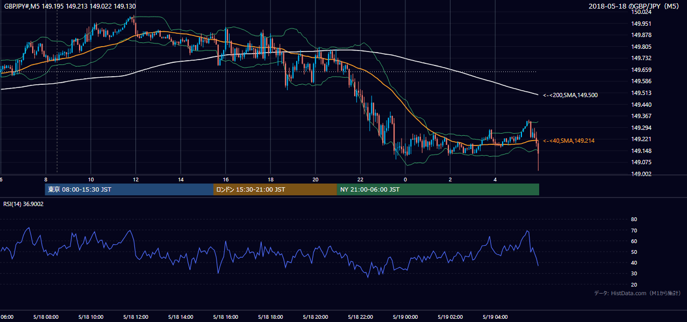Click price axis label 149.805

[x=641, y=47]
